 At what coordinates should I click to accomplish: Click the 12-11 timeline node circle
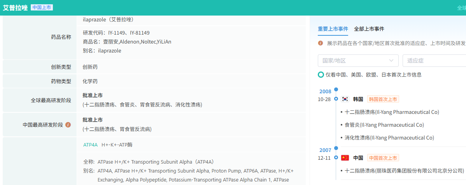336,158
